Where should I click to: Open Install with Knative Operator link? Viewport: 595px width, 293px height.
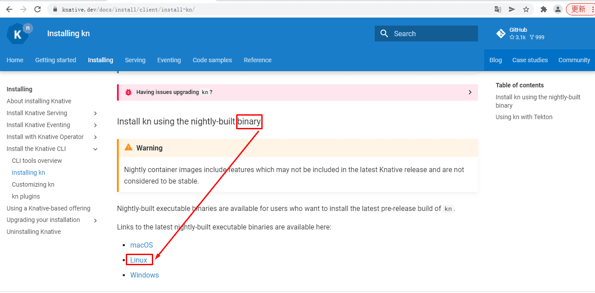[x=45, y=137]
